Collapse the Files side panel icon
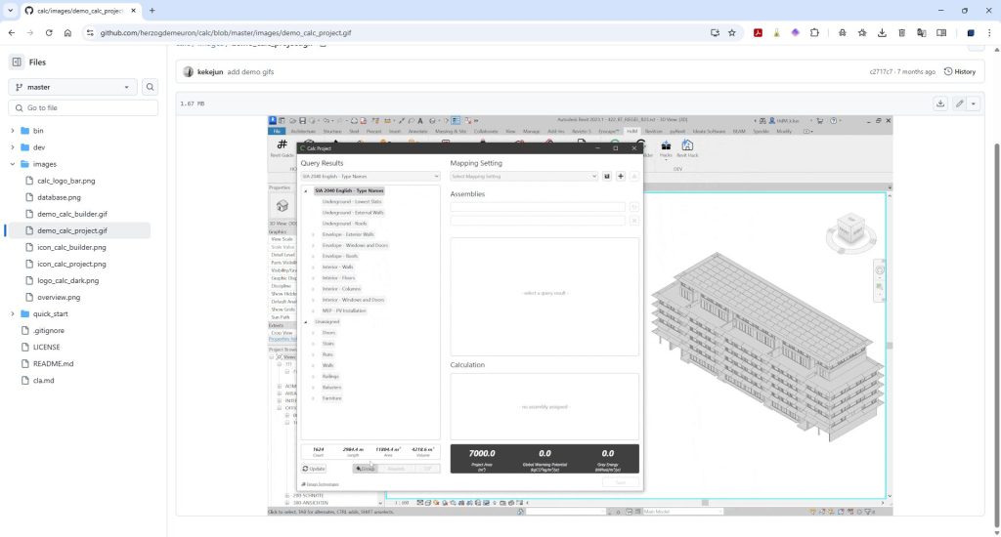The width and height of the screenshot is (1001, 537). pyautogui.click(x=17, y=62)
